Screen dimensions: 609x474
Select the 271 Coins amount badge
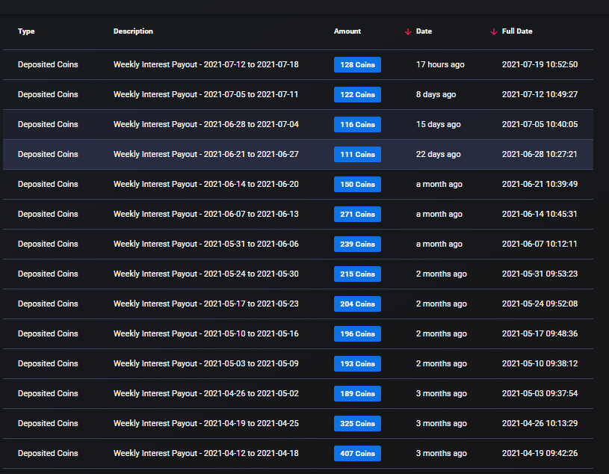pos(357,215)
